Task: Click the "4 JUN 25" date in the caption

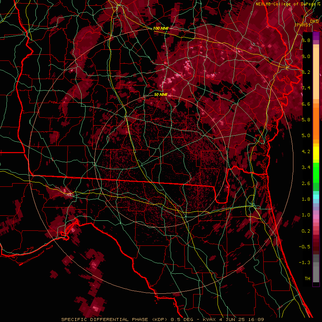Action: 232,319
